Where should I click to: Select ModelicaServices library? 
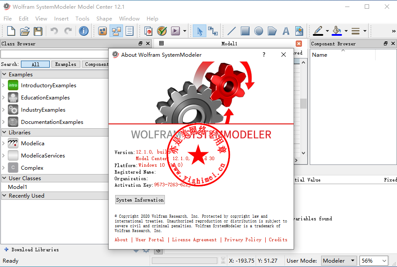tap(43, 156)
